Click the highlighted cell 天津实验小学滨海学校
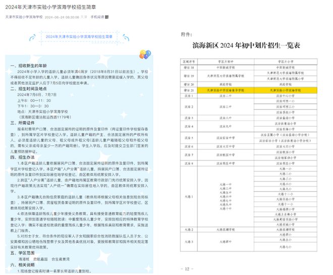The height and width of the screenshot is (275, 333). click(x=286, y=90)
